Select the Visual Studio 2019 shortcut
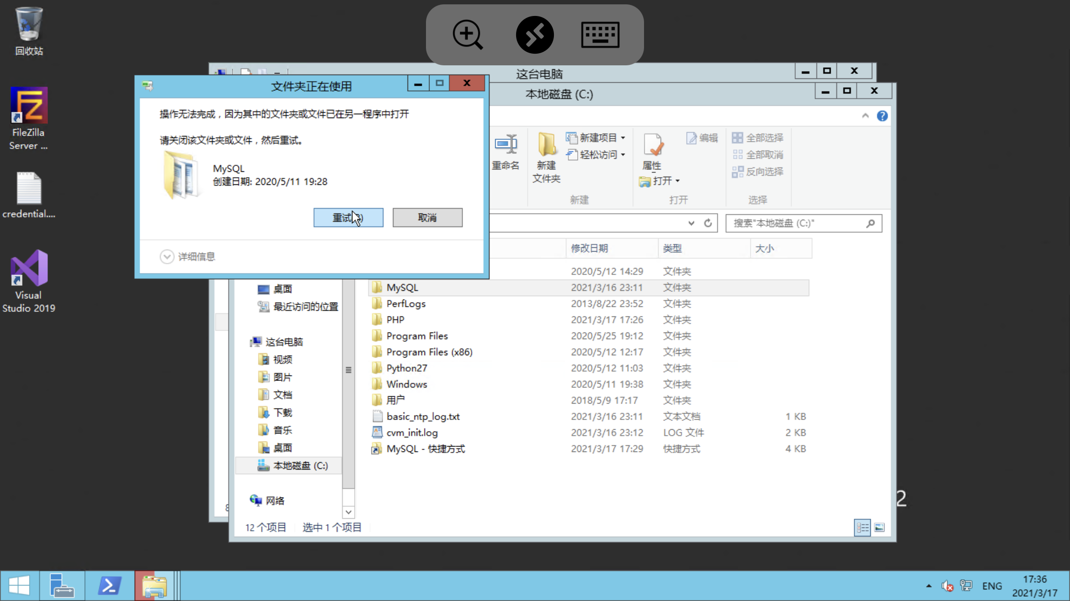 (29, 282)
